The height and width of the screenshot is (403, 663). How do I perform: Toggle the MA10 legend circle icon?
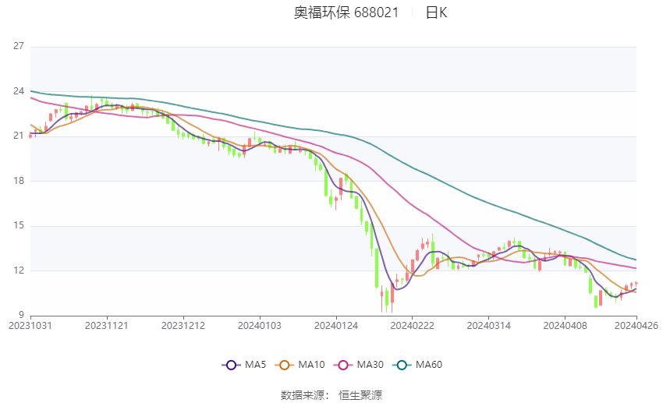(284, 365)
